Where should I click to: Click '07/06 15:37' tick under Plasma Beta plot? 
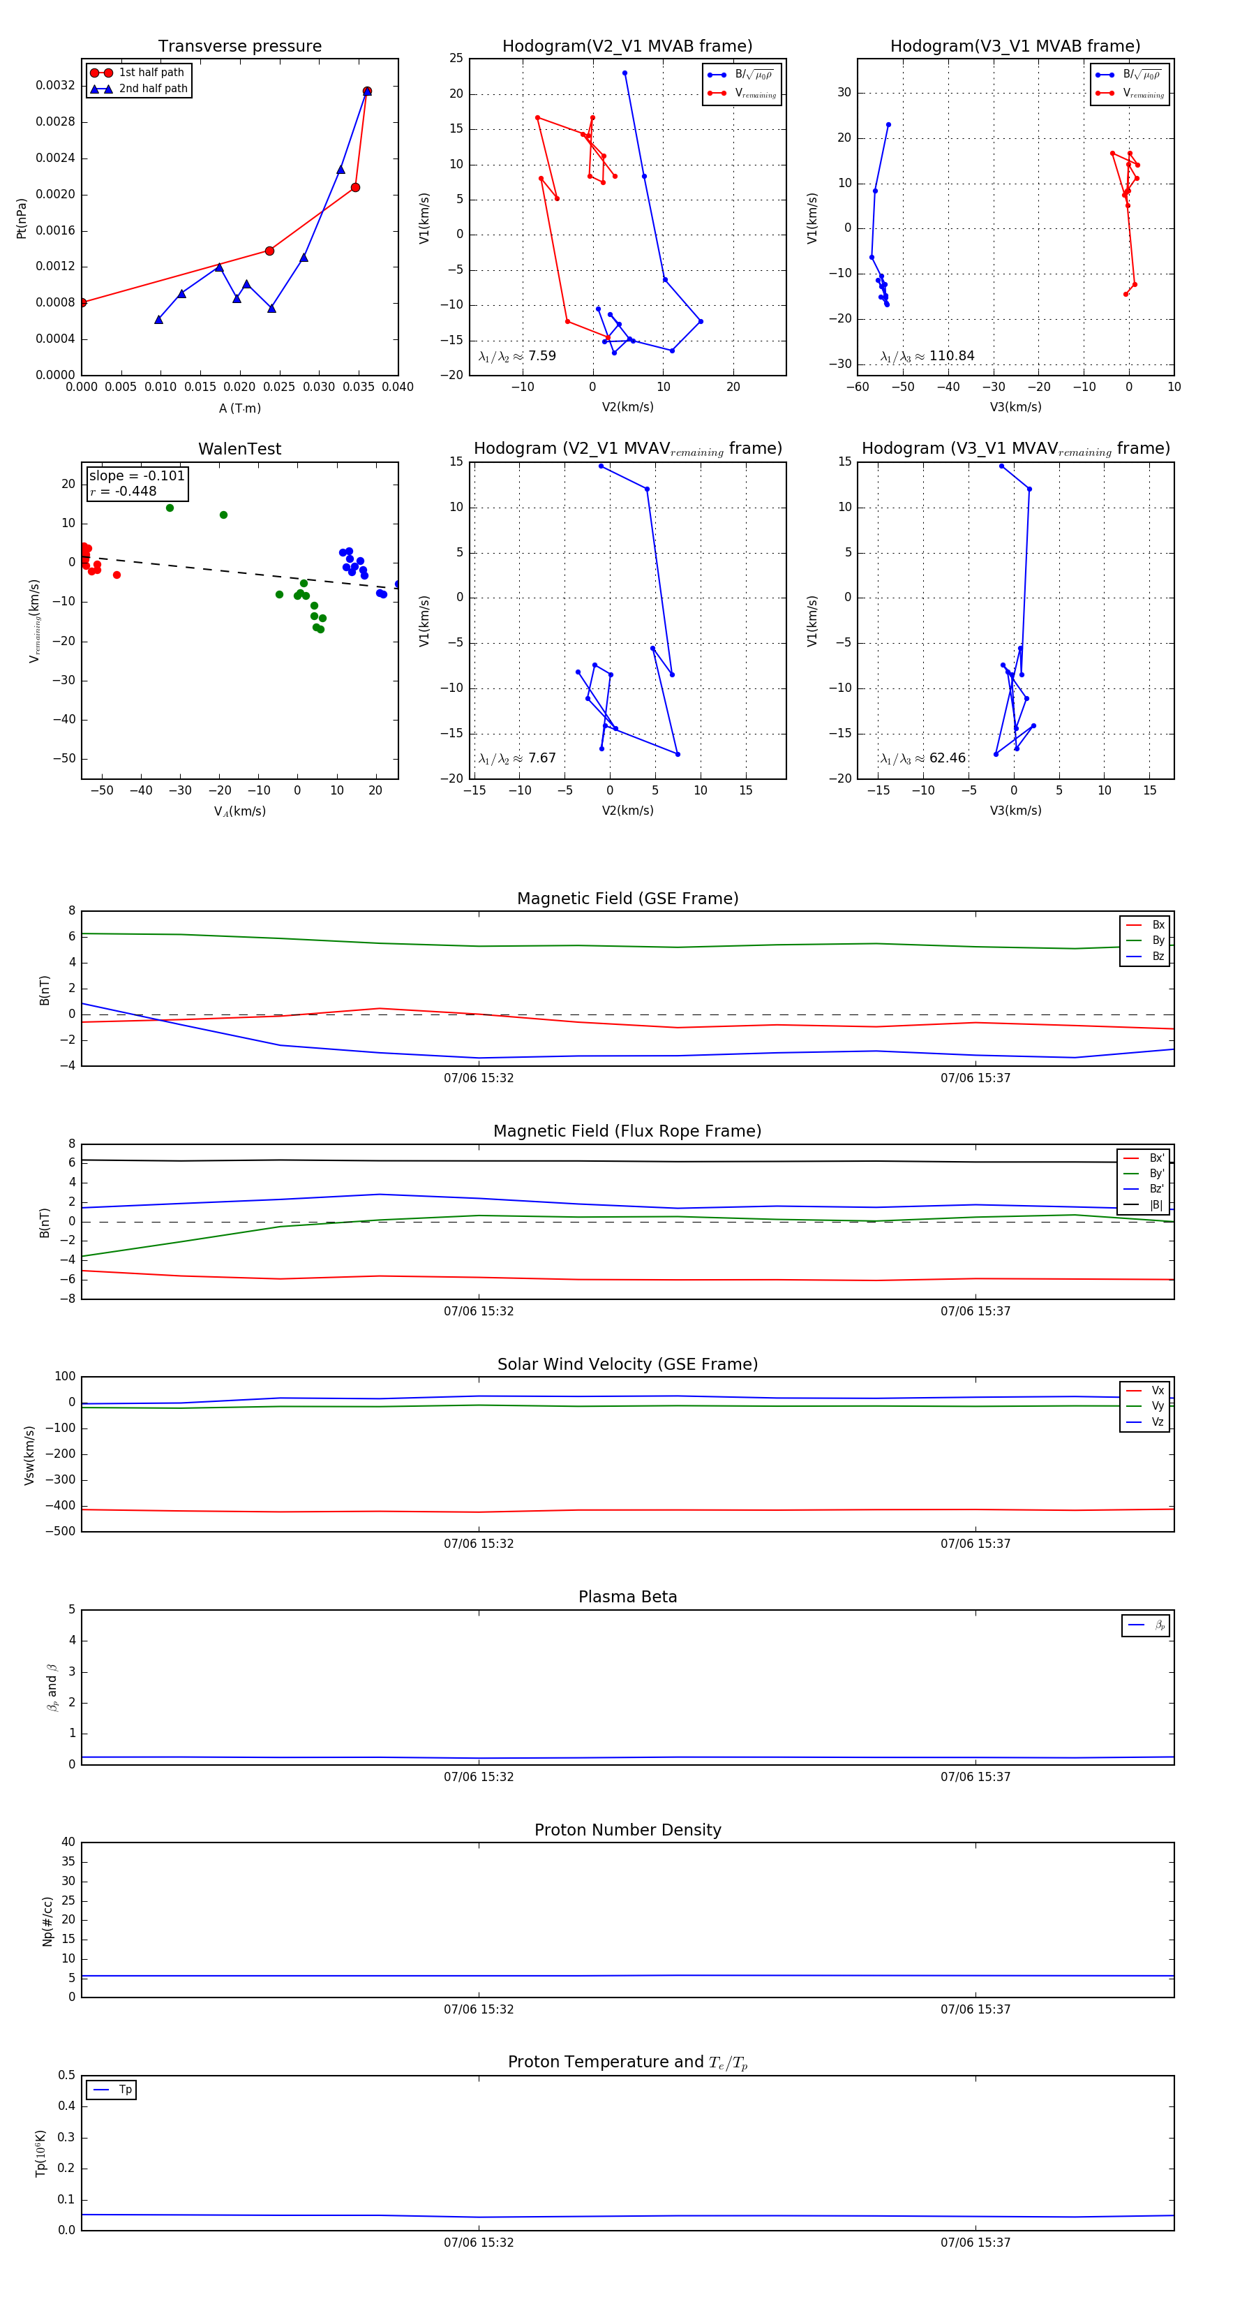[975, 1777]
